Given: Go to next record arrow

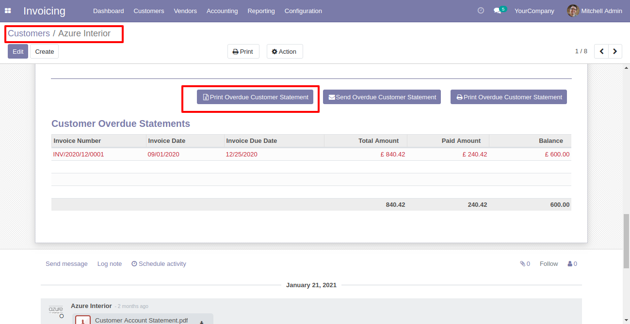Looking at the screenshot, I should [x=615, y=51].
